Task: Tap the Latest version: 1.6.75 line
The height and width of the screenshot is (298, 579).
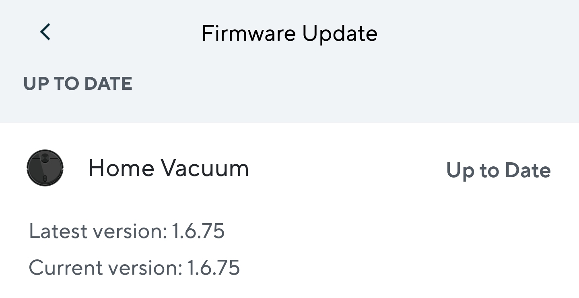Action: 126,231
